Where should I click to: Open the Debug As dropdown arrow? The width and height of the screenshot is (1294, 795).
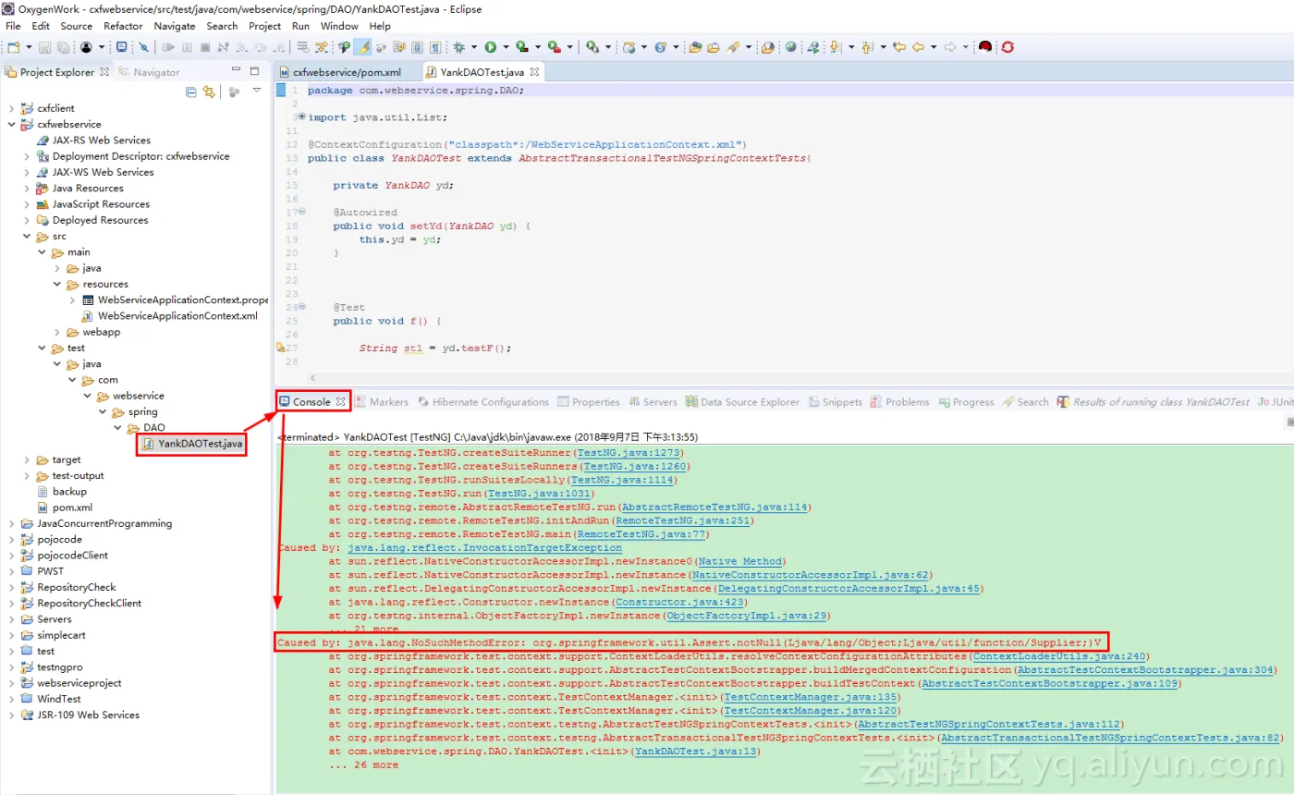pyautogui.click(x=474, y=46)
